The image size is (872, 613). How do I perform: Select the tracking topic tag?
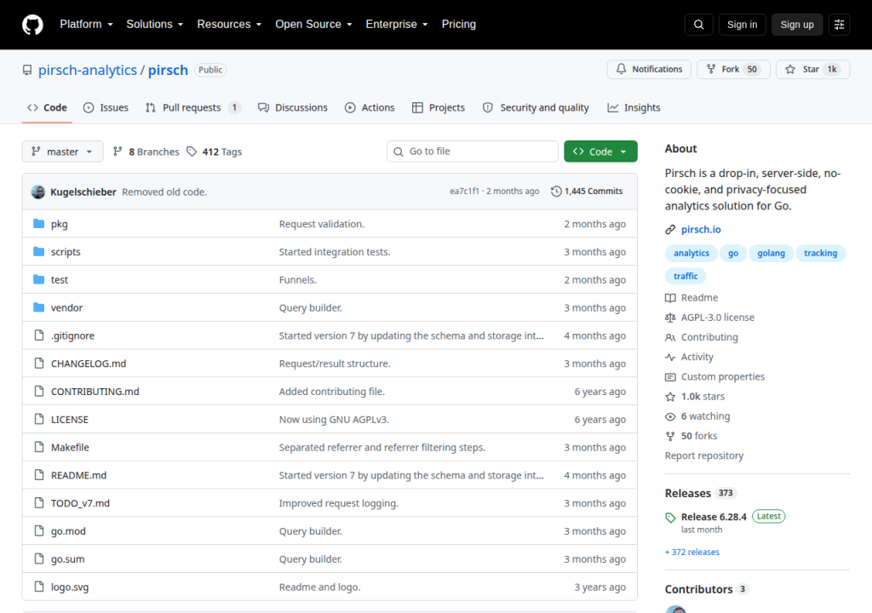click(x=820, y=253)
